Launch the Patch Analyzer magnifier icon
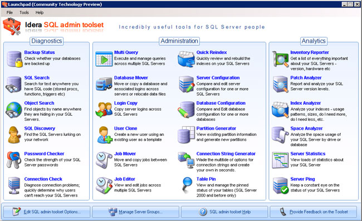Image resolution: width=362 pixels, height=221 pixels. 280,85
